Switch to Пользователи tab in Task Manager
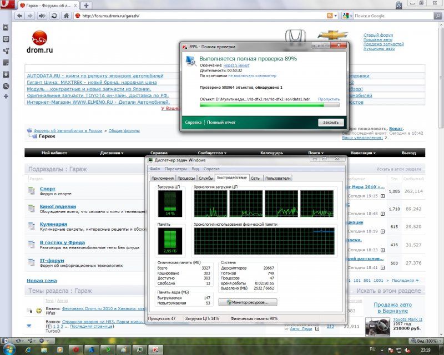This screenshot has width=444, height=355. (x=278, y=179)
